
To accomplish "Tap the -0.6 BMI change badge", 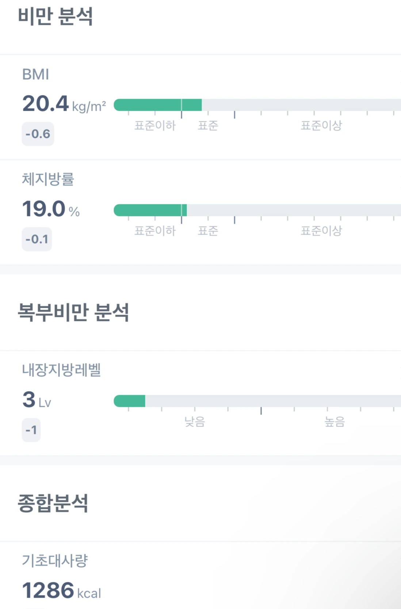I will [x=38, y=134].
